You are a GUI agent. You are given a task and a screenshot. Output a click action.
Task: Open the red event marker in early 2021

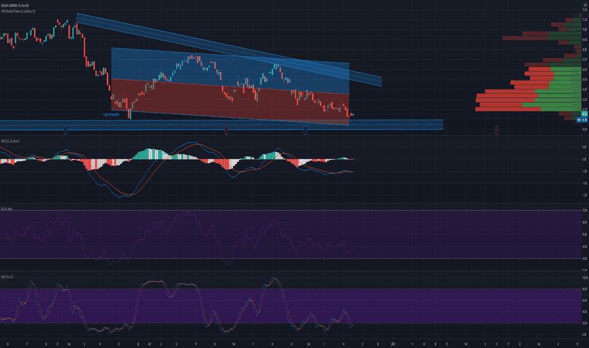pos(497,130)
